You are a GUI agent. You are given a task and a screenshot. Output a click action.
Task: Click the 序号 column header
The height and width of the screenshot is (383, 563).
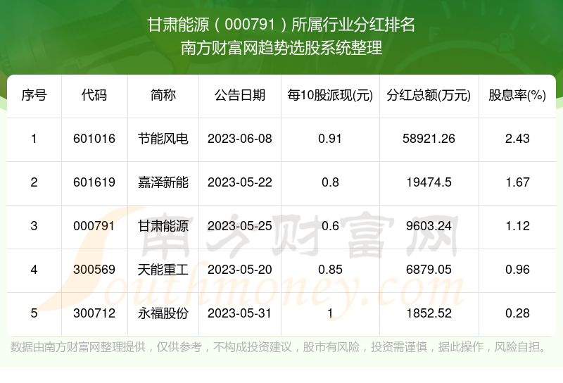tap(34, 96)
